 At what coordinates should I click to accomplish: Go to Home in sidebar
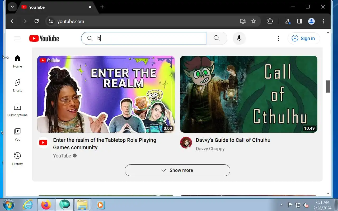(x=17, y=61)
